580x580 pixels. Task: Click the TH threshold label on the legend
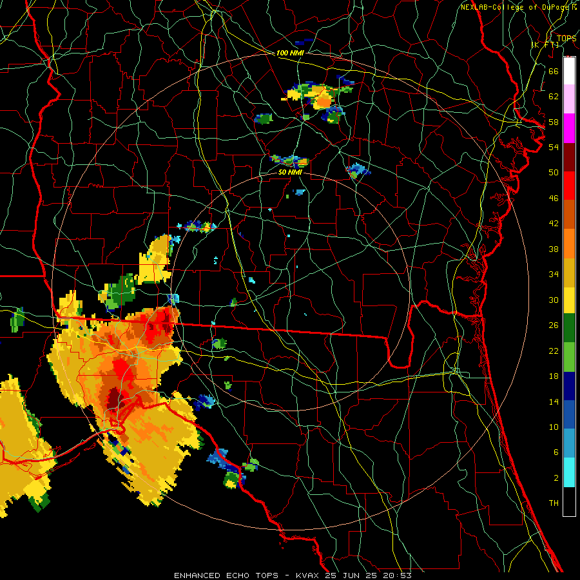point(554,503)
